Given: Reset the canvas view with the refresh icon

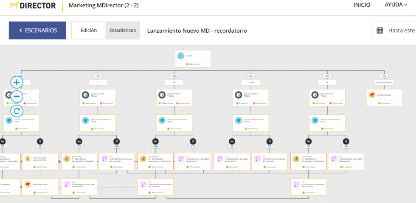Looking at the screenshot, I should click(x=17, y=111).
